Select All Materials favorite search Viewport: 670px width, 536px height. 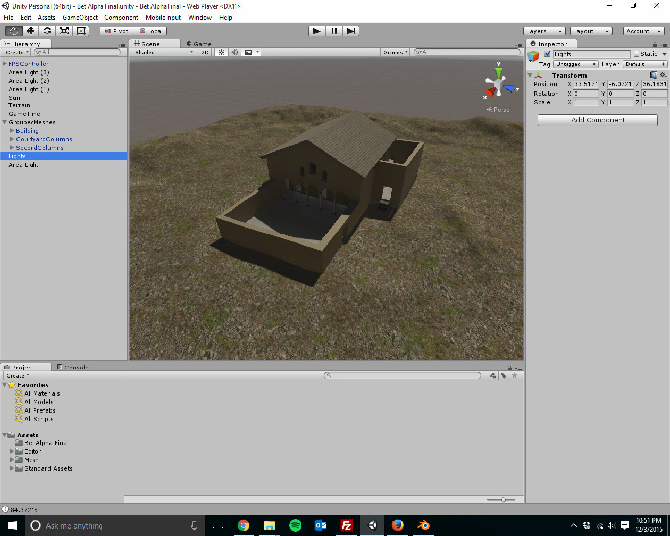41,394
